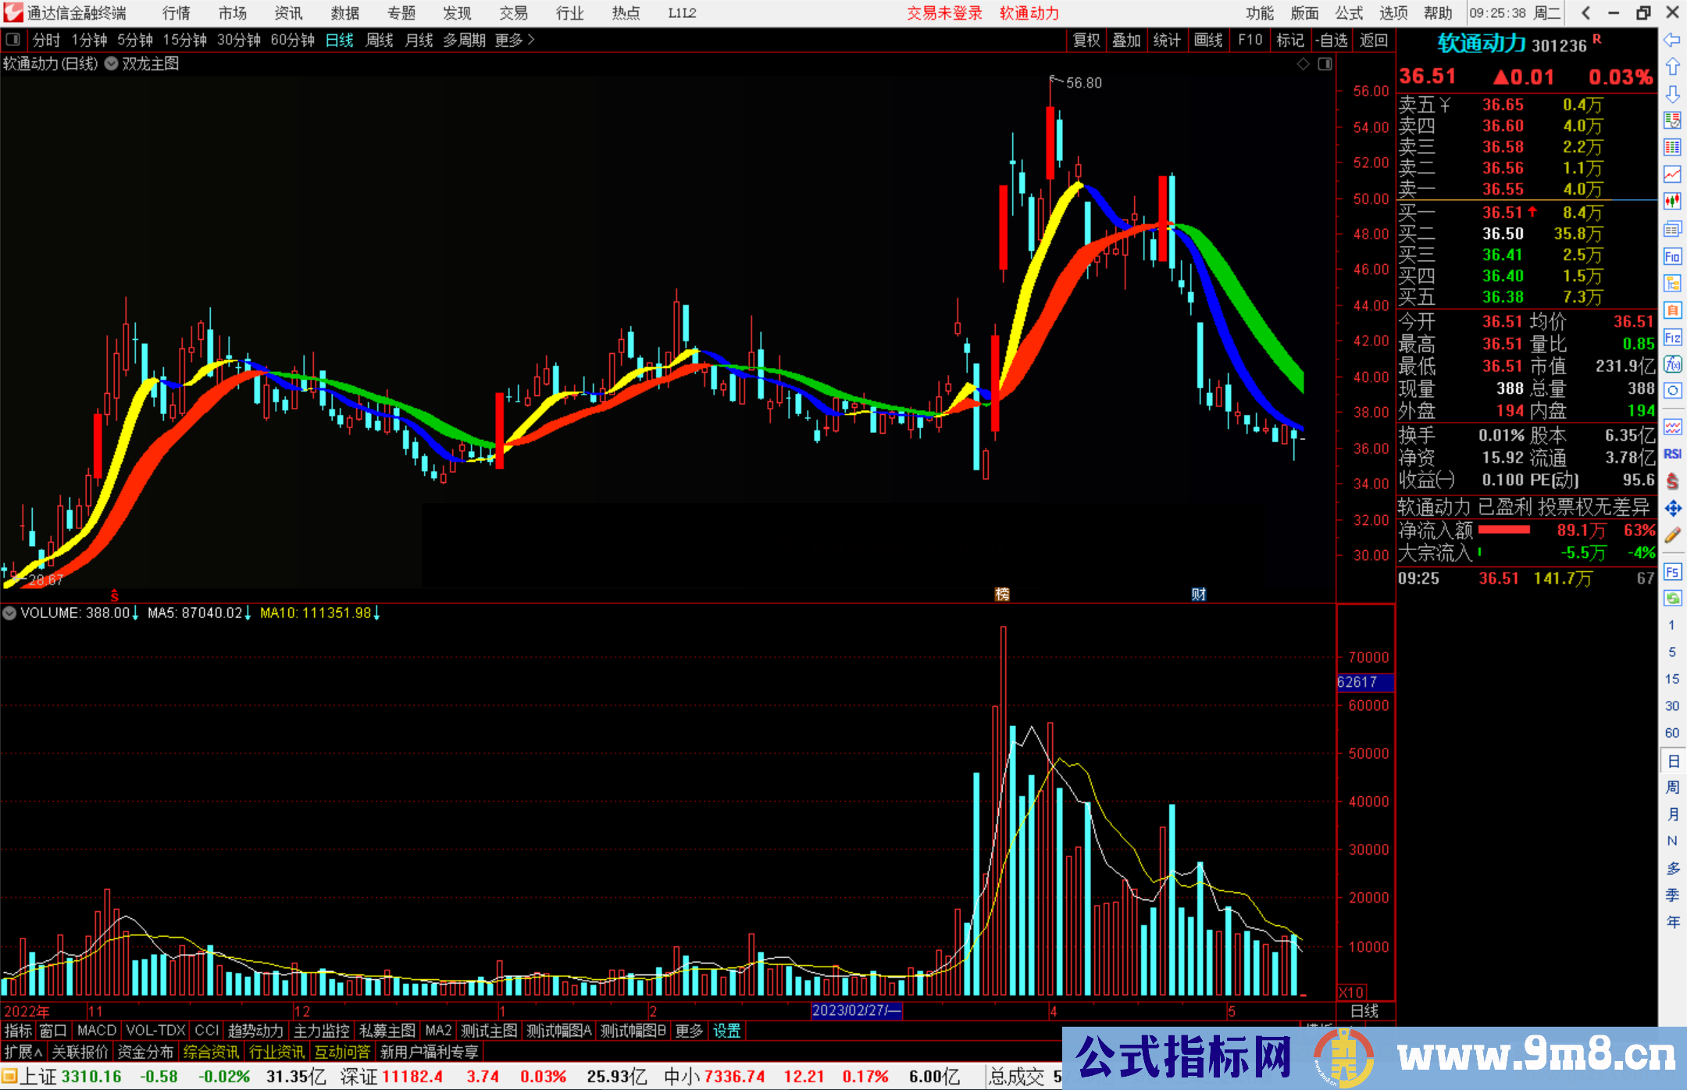Toggle the VOLUME indicator circle button
This screenshot has width=1687, height=1090.
(9, 613)
